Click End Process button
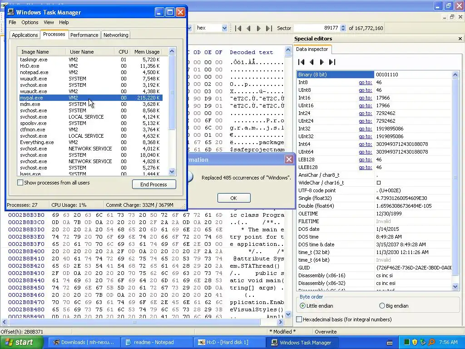Image resolution: width=465 pixels, height=349 pixels. click(153, 184)
